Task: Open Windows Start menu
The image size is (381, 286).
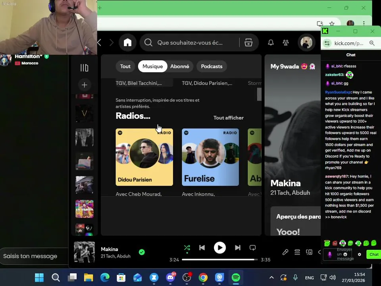Action: point(39,278)
